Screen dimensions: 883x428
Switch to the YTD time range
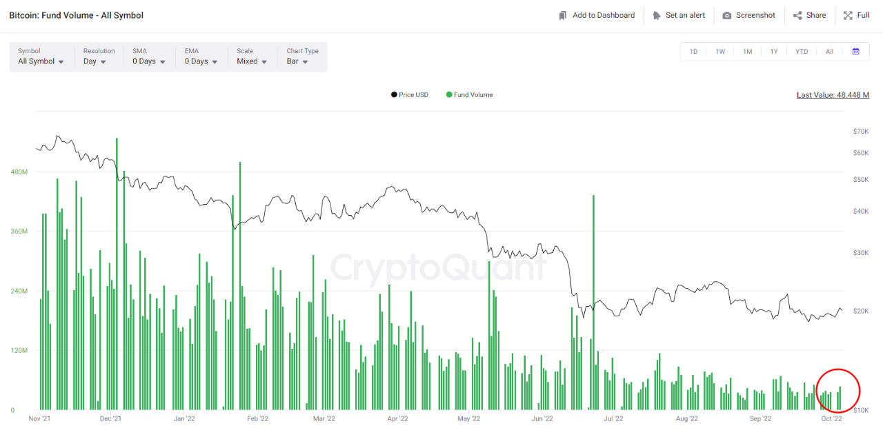801,52
